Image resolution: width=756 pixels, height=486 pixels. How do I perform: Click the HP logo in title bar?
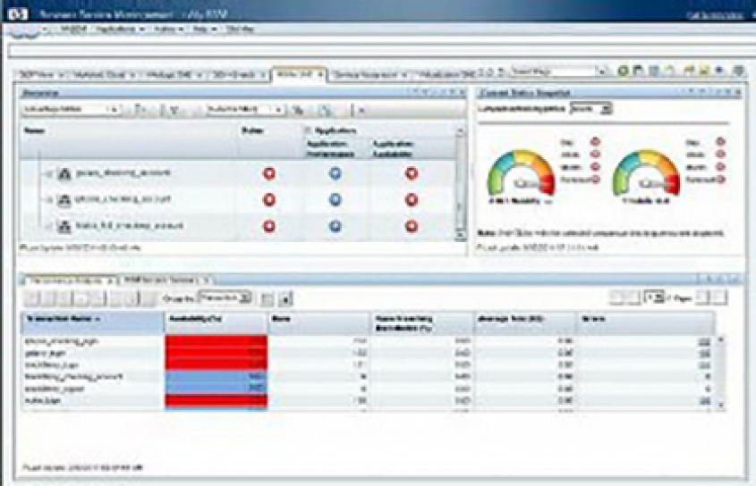18,13
